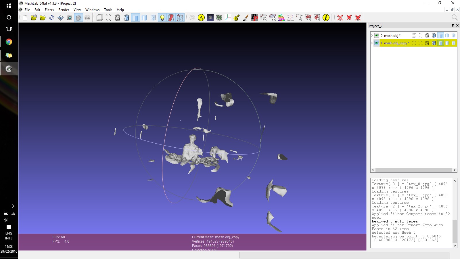The image size is (460, 259).
Task: Delete selected faces with red X
Action: (x=349, y=18)
